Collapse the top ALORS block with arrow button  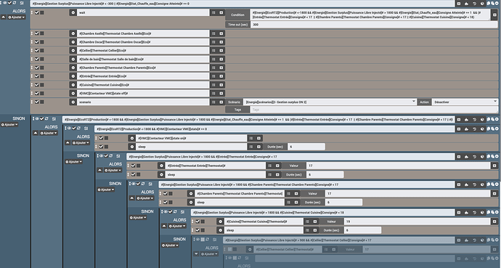pyautogui.click(x=4, y=17)
